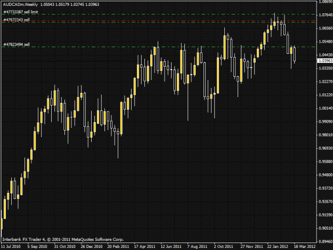
Task: Click the 0.90510 price axis label
Action: coord(326,228)
